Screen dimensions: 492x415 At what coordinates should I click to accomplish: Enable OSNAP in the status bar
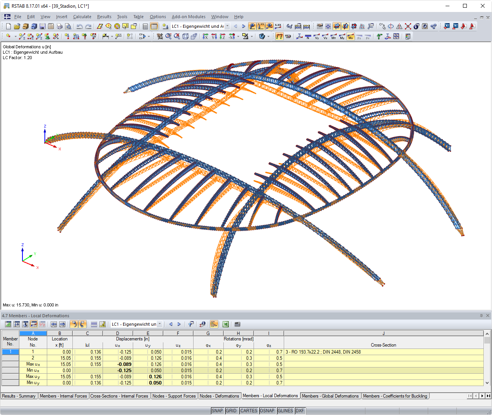pos(267,411)
